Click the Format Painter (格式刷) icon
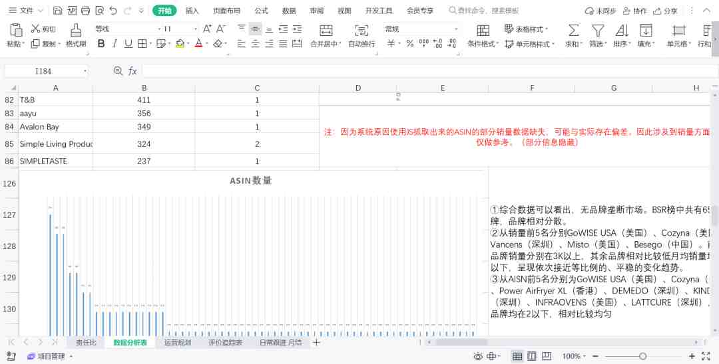719x364 pixels. [x=76, y=31]
